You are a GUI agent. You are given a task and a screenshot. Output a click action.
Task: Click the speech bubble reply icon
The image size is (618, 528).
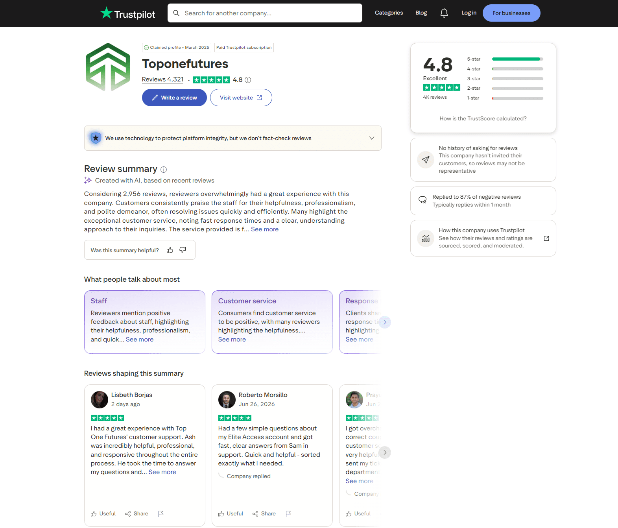coord(422,200)
